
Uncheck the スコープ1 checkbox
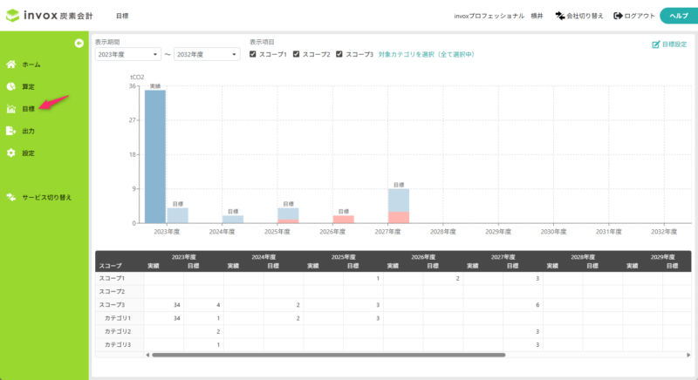[x=253, y=54]
